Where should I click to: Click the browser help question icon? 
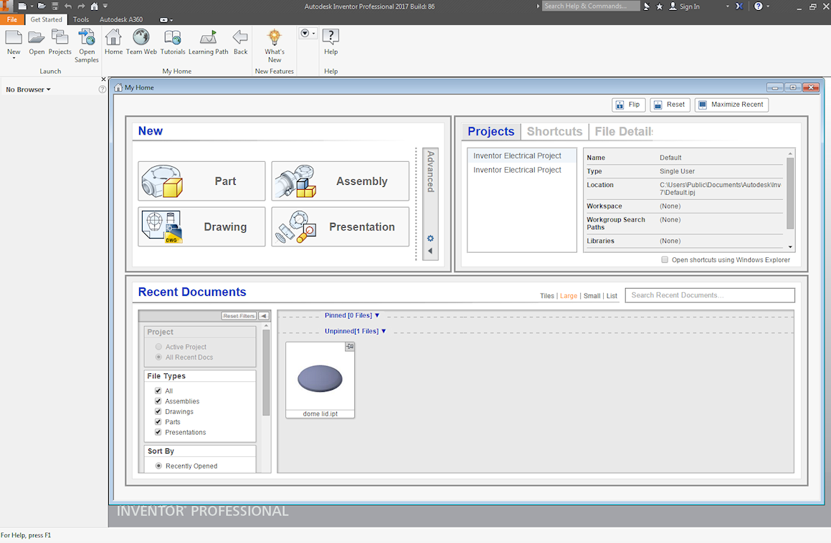tap(103, 90)
